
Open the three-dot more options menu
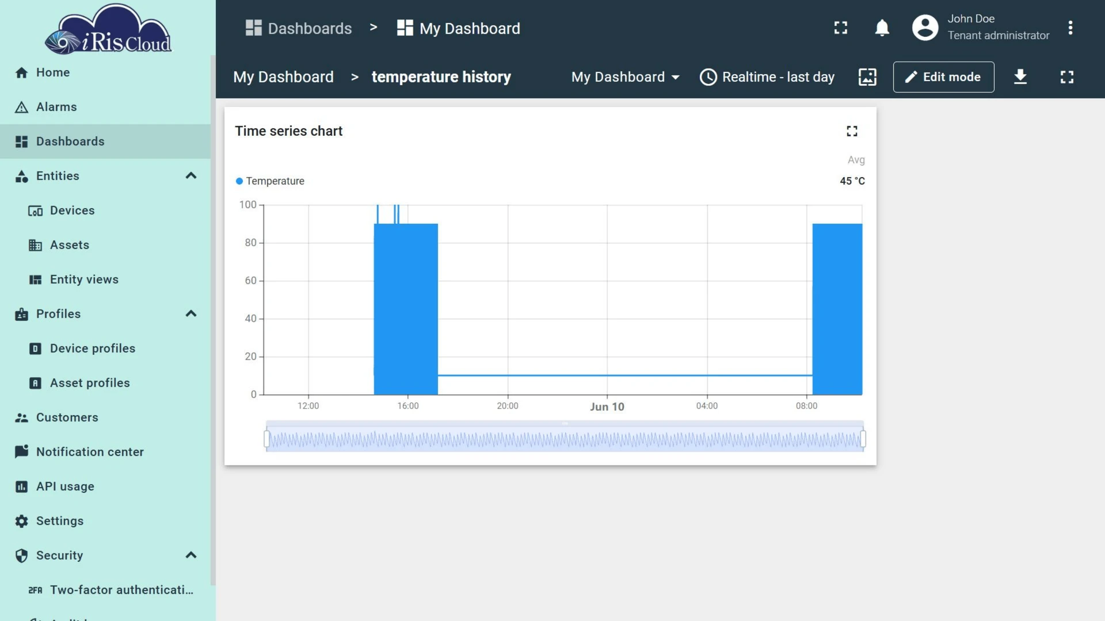(1070, 28)
